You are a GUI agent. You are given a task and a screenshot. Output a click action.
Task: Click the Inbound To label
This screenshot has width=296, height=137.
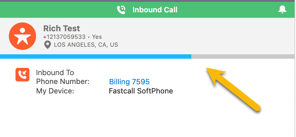55,73
